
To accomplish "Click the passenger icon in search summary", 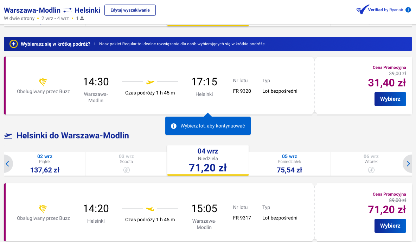I will pyautogui.click(x=82, y=18).
